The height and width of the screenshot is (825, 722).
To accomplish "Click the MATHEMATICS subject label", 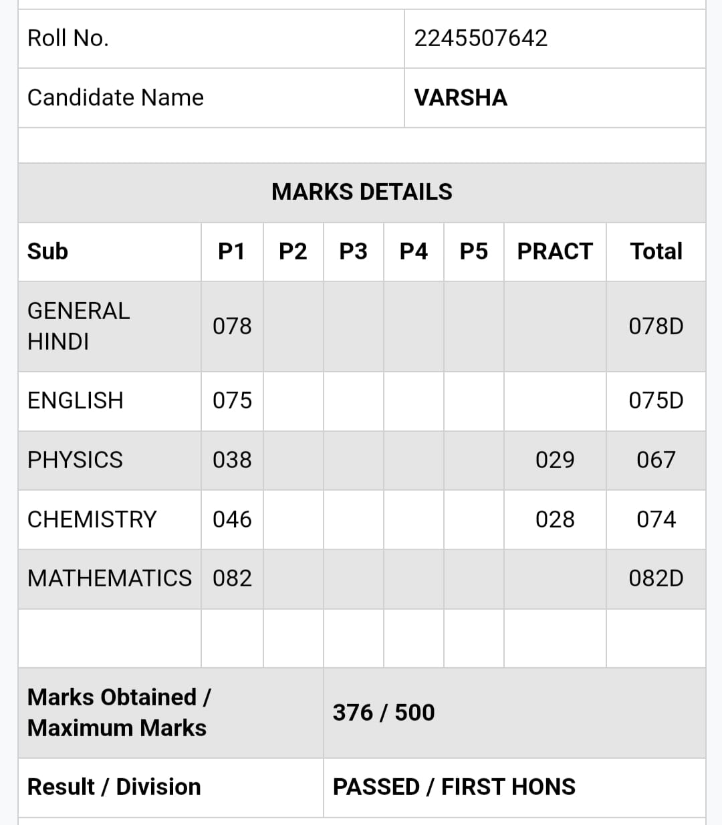I will click(x=110, y=578).
